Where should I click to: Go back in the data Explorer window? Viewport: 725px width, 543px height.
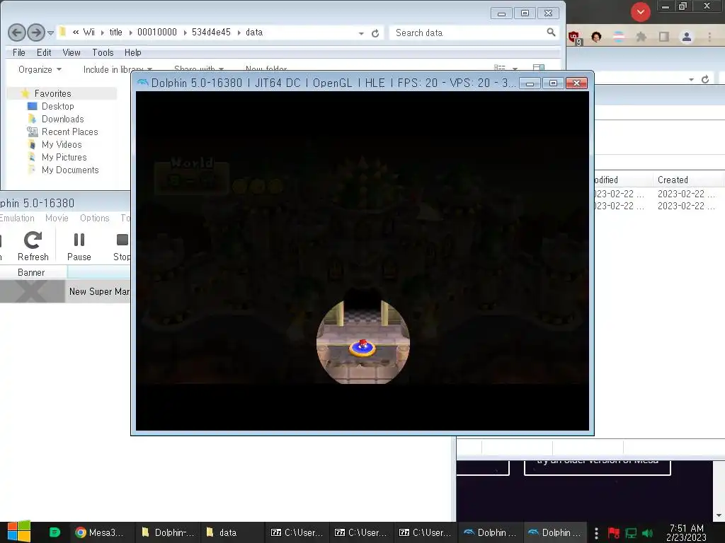[17, 33]
